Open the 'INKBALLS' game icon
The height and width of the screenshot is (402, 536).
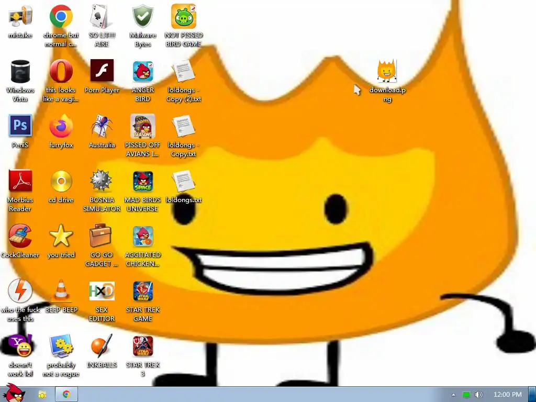click(x=102, y=345)
